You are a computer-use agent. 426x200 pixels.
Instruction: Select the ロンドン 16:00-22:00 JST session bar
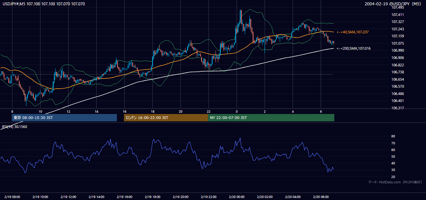(x=166, y=118)
